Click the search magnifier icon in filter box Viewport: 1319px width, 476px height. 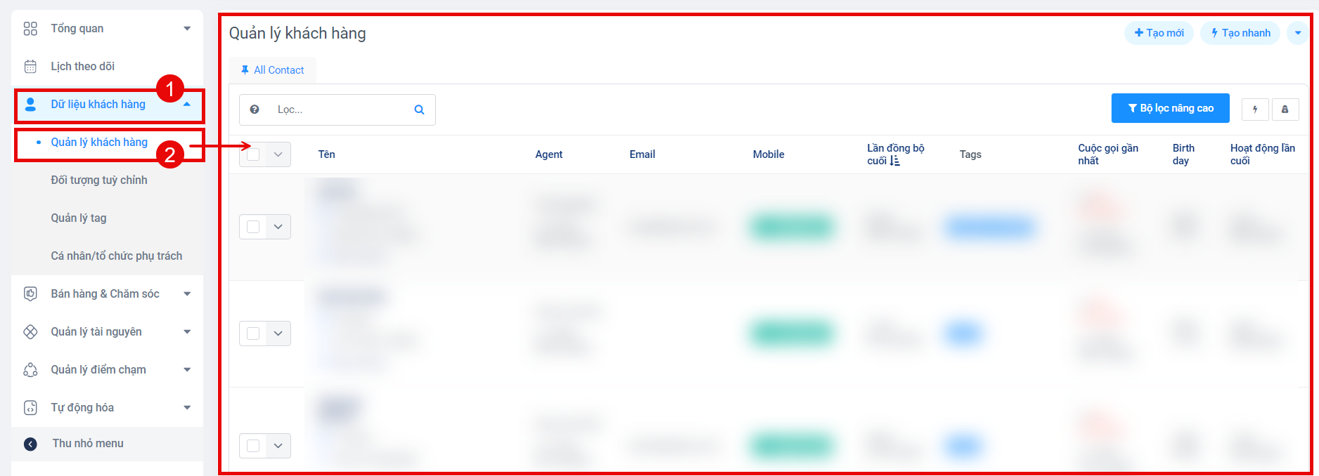point(419,110)
